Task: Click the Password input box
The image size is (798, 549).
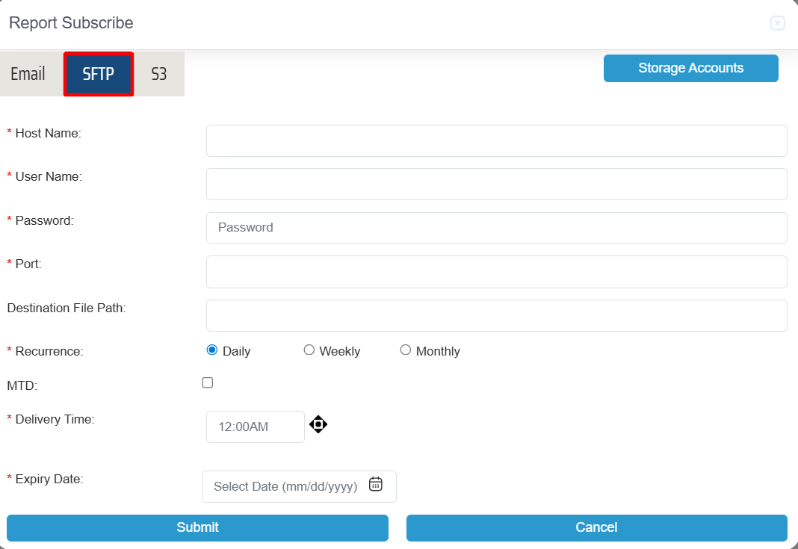Action: point(496,228)
